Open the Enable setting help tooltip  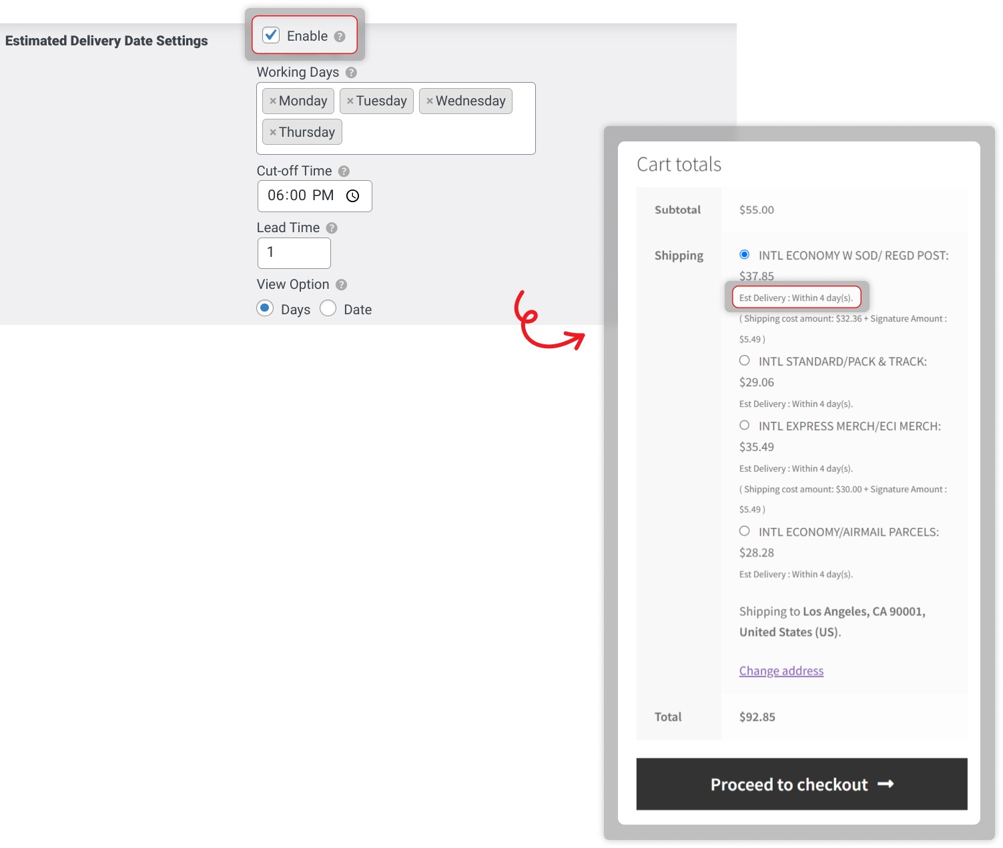pos(340,36)
